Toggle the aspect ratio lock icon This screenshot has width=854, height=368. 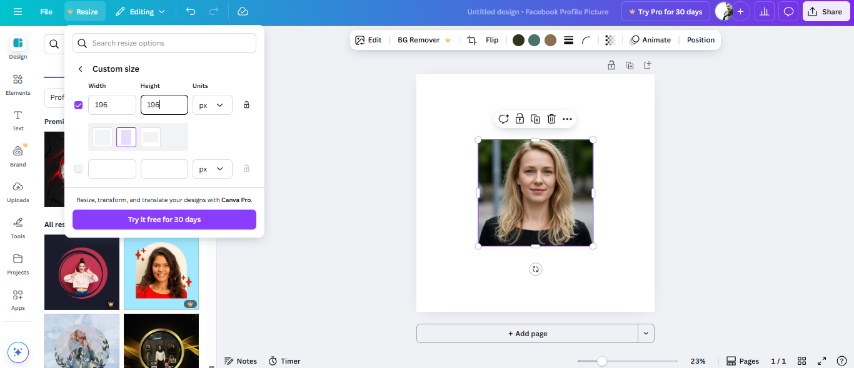click(246, 105)
